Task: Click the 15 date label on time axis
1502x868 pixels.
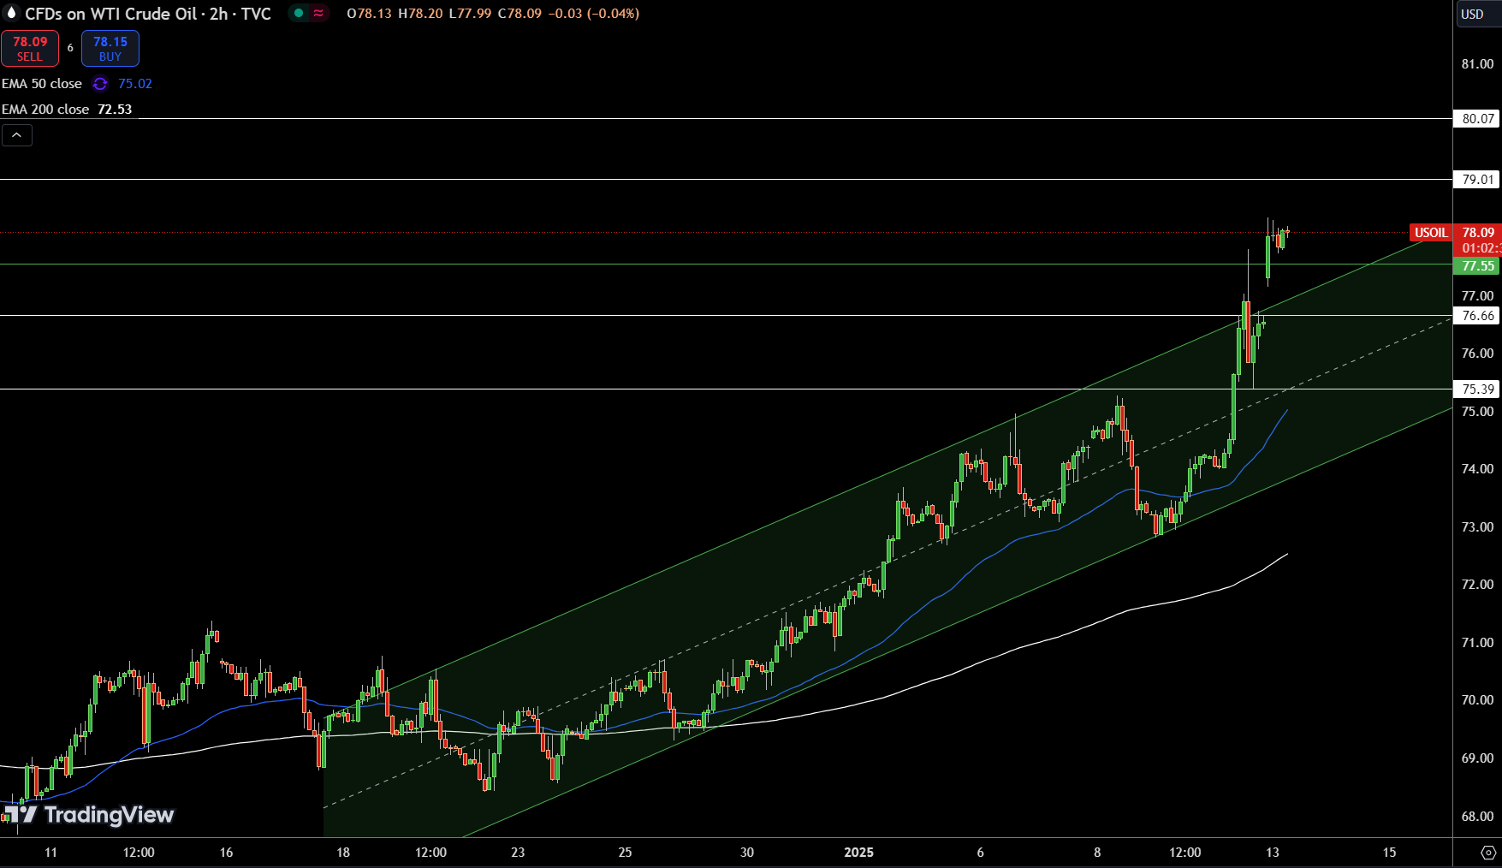Action: point(1389,853)
